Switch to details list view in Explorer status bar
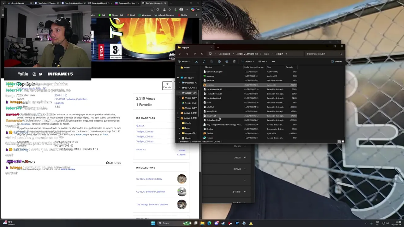This screenshot has height=227, width=404. coord(339,142)
